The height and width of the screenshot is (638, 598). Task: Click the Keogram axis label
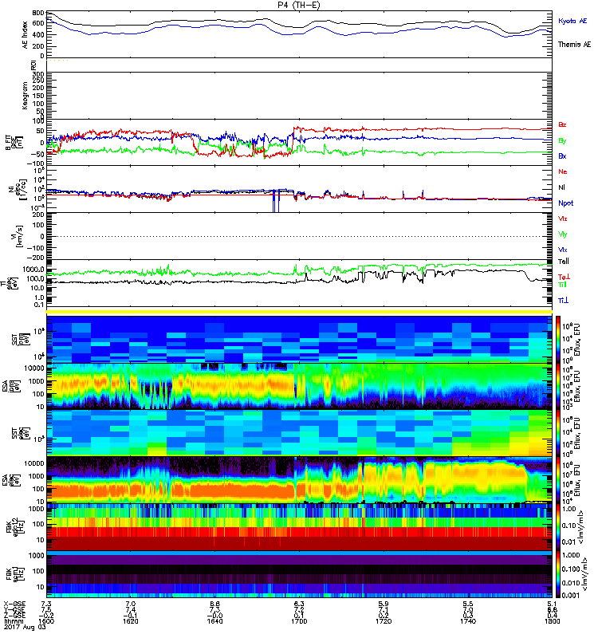[x=25, y=96]
